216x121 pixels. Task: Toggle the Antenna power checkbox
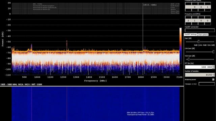click(x=213, y=79)
